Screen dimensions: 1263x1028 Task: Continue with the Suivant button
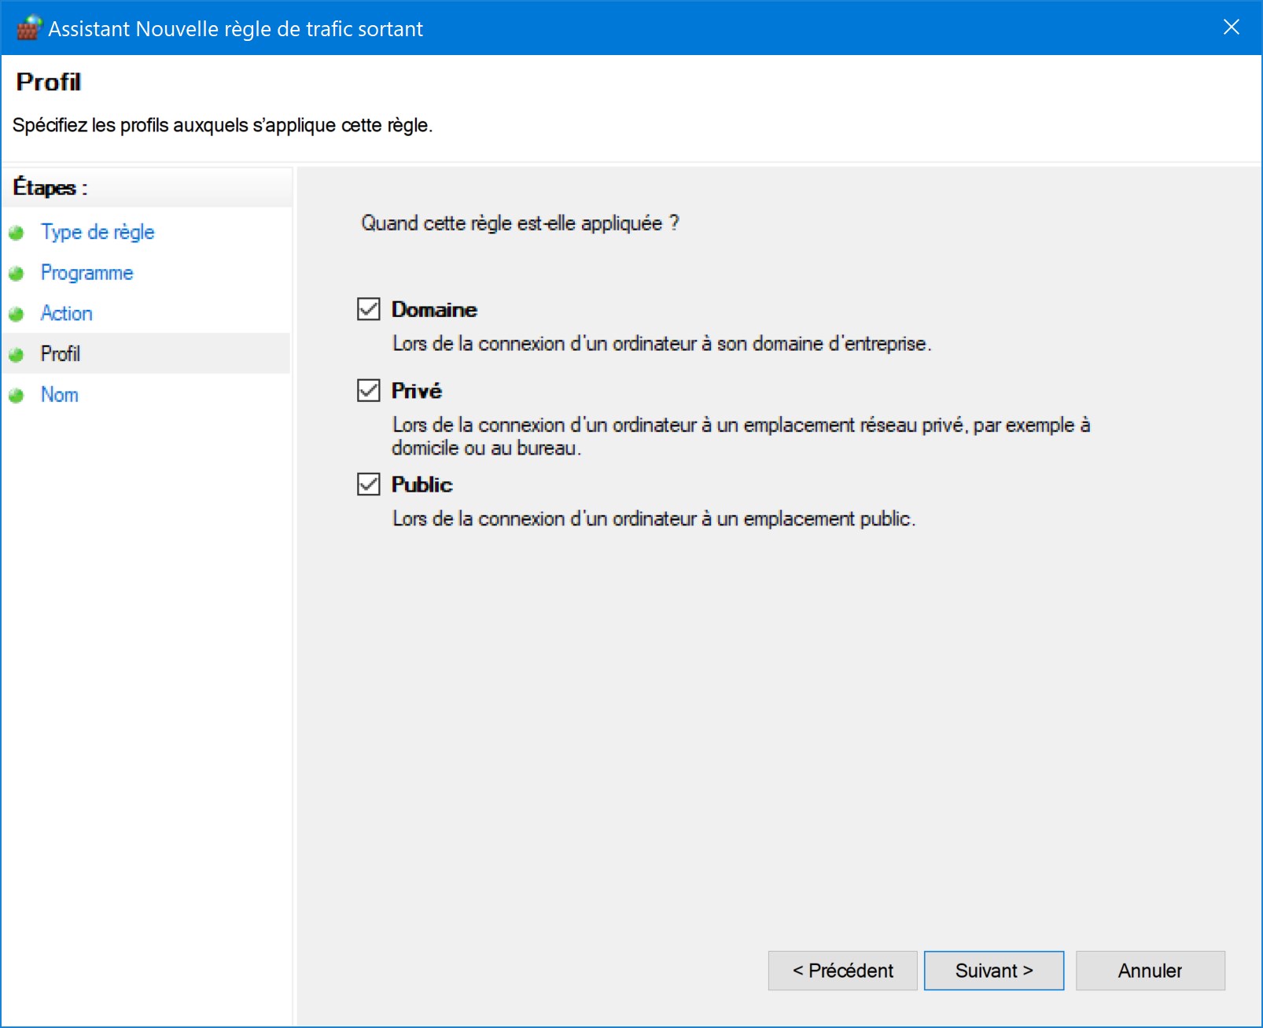tap(994, 971)
